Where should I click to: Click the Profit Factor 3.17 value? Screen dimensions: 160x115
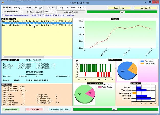(x=23, y=105)
